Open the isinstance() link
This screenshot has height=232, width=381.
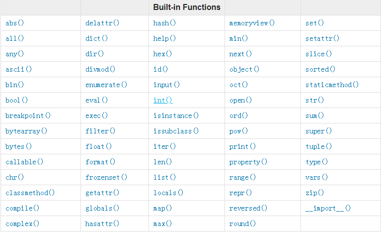pos(176,116)
